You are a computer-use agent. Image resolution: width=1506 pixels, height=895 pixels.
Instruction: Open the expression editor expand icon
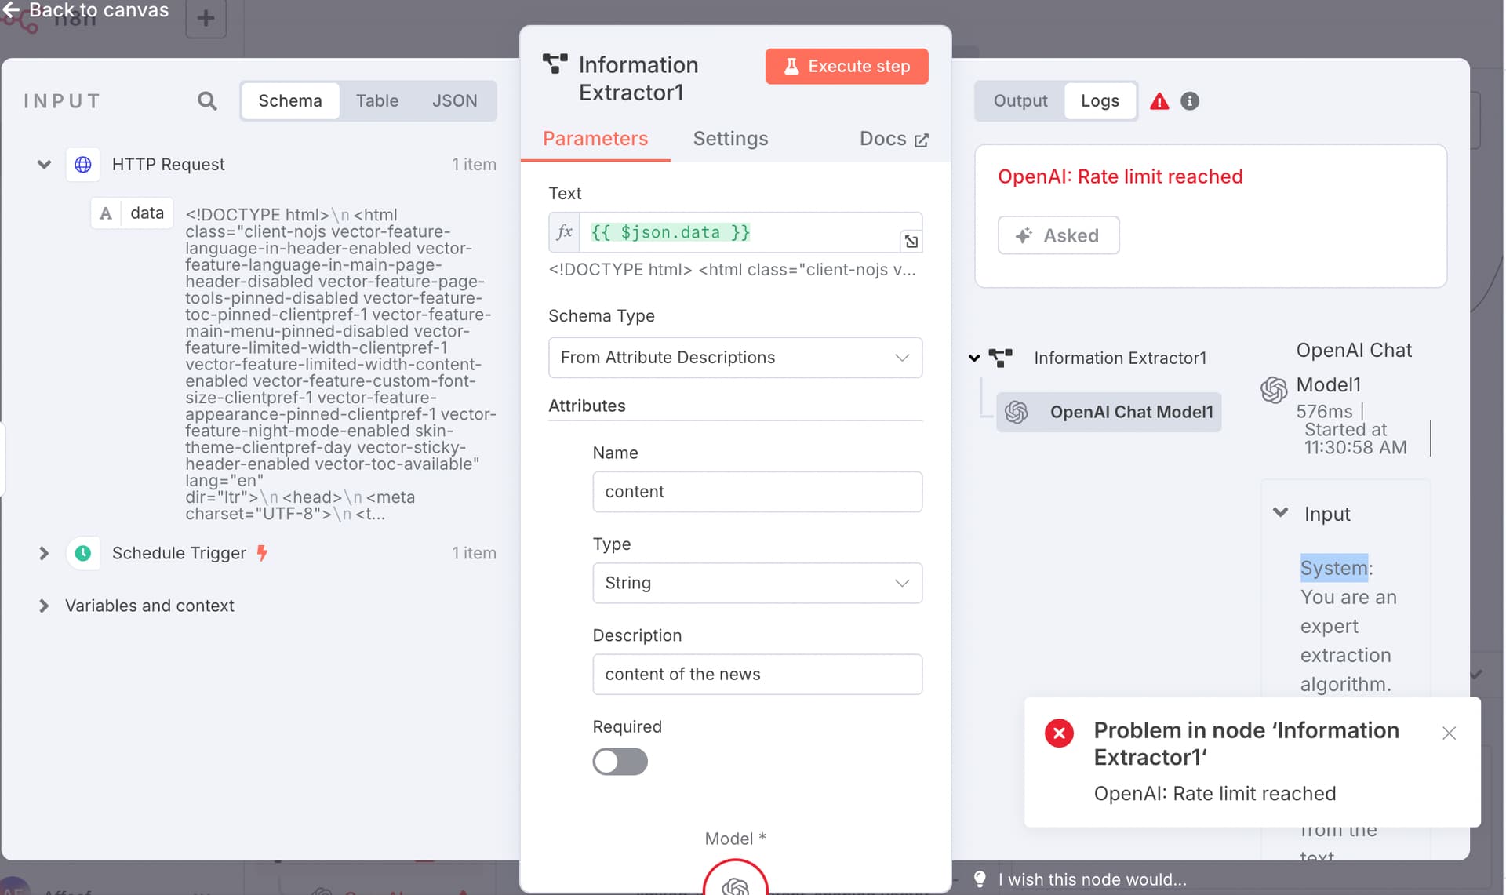point(911,241)
